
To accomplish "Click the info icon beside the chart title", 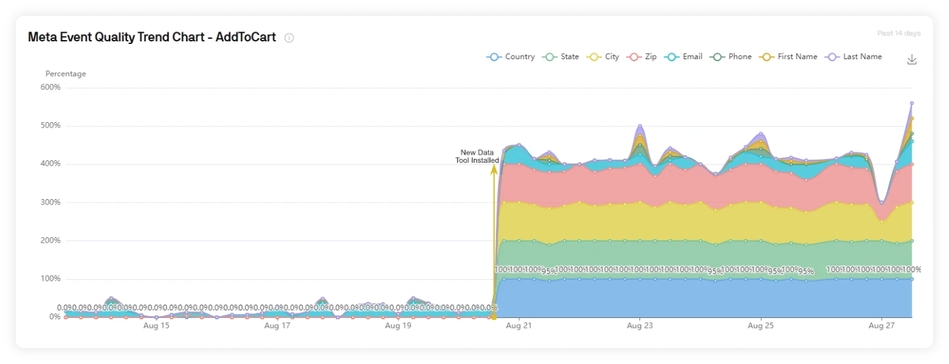I will (289, 38).
